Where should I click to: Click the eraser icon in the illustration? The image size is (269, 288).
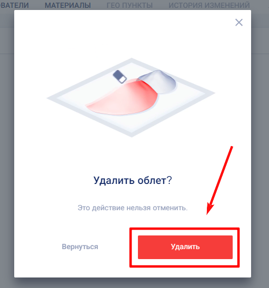[x=119, y=76]
